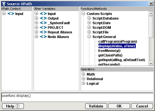The width and height of the screenshot is (155, 111).
Task: Select the Script:Date label
Action: pyautogui.click(x=102, y=23)
